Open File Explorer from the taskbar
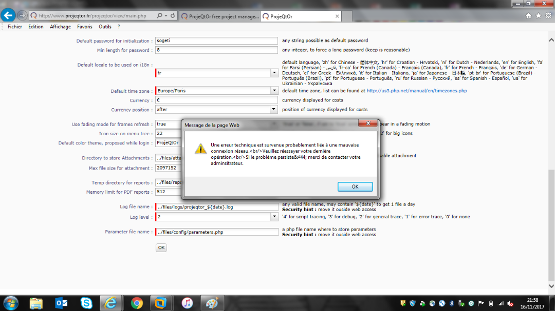 36,303
